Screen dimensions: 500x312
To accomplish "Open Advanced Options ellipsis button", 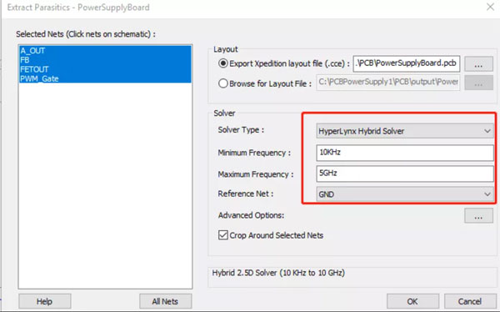I will pos(478,215).
